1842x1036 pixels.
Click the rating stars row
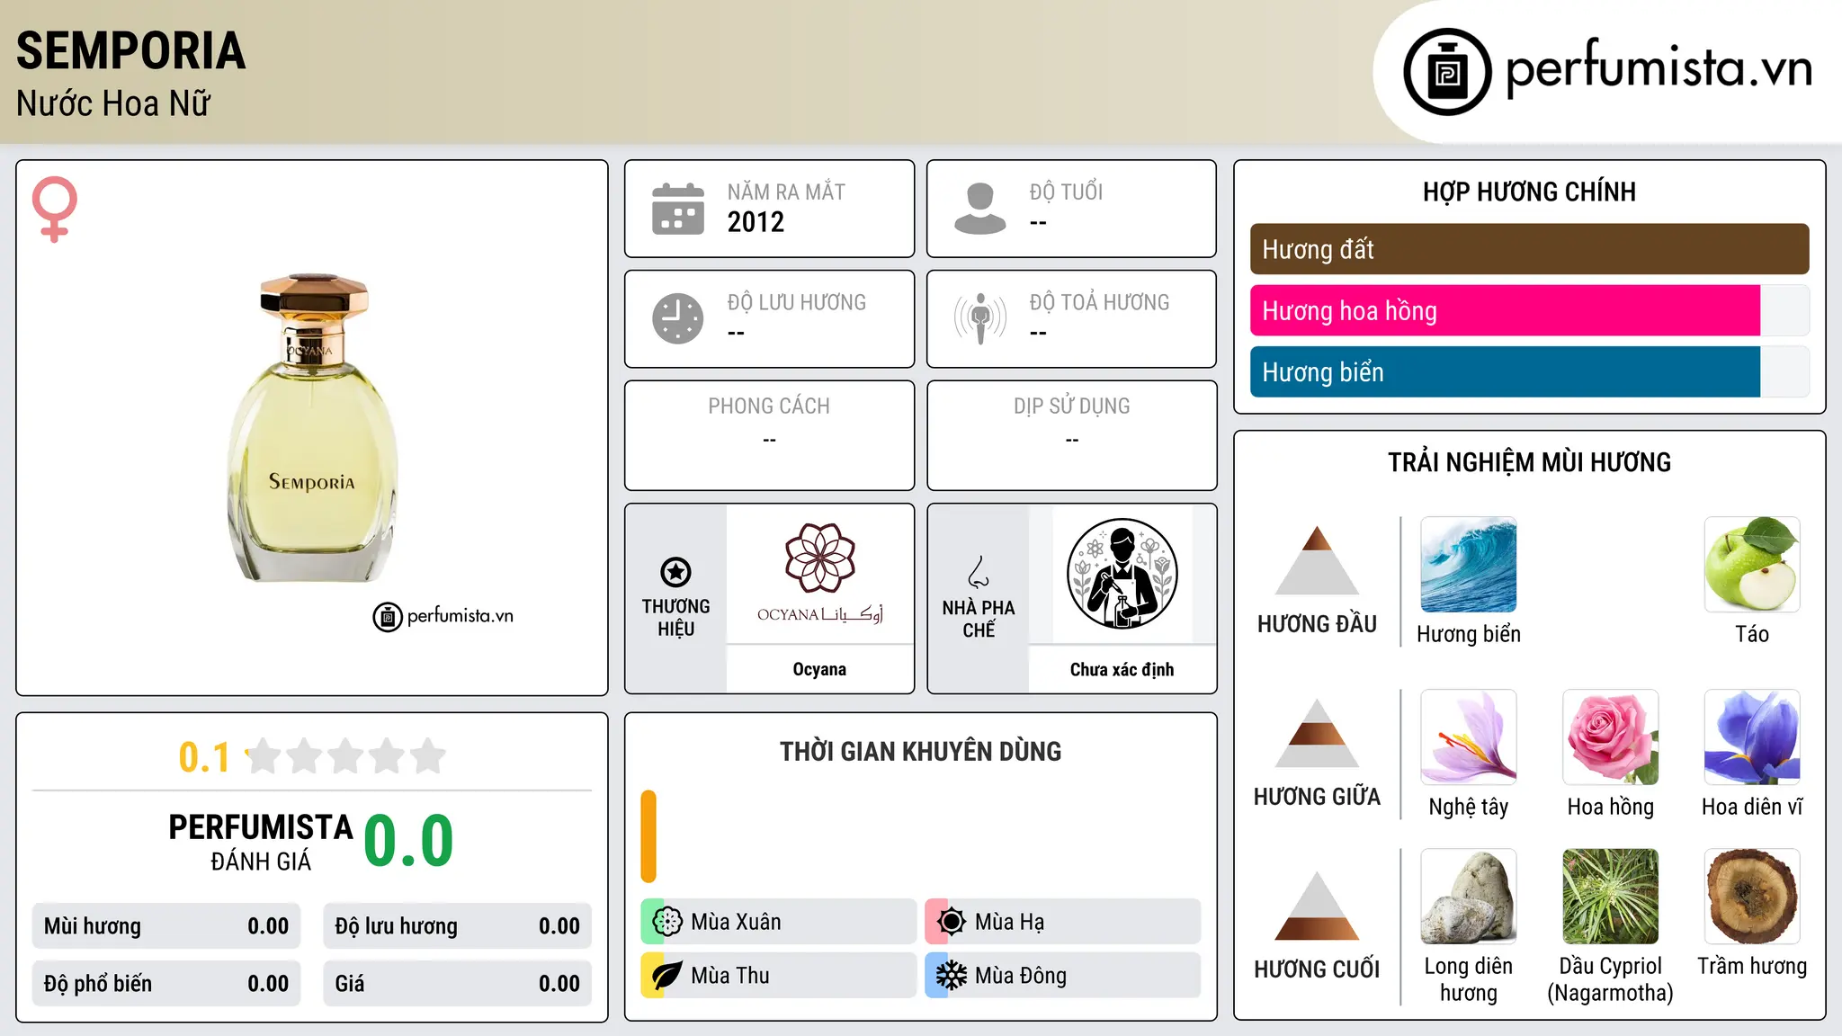pyautogui.click(x=345, y=756)
